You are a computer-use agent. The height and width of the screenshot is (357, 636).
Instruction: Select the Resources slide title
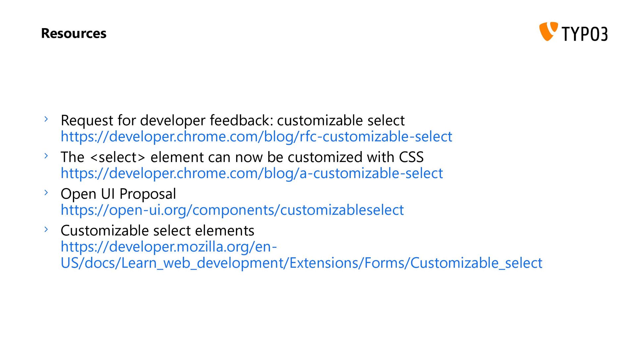(x=74, y=33)
